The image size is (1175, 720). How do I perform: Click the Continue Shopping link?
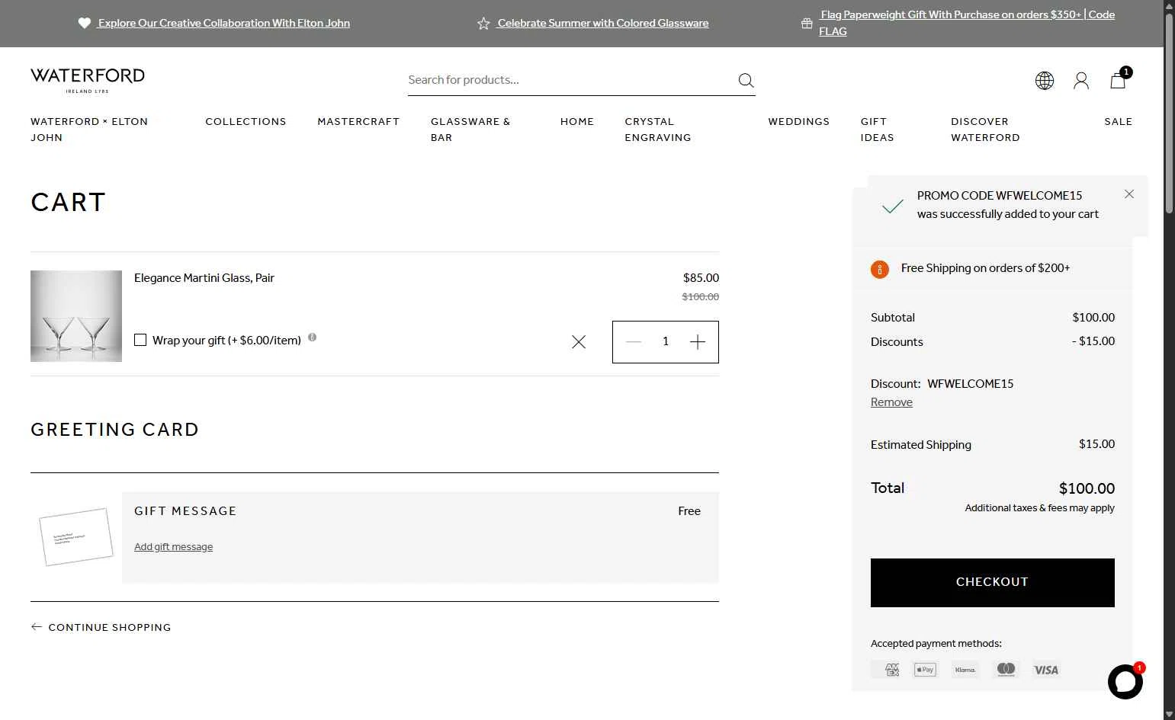coord(109,627)
